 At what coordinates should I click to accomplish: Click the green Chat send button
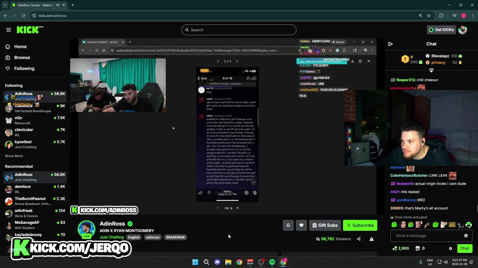point(465,248)
